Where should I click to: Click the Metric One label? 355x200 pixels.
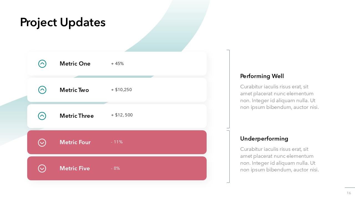(x=75, y=64)
